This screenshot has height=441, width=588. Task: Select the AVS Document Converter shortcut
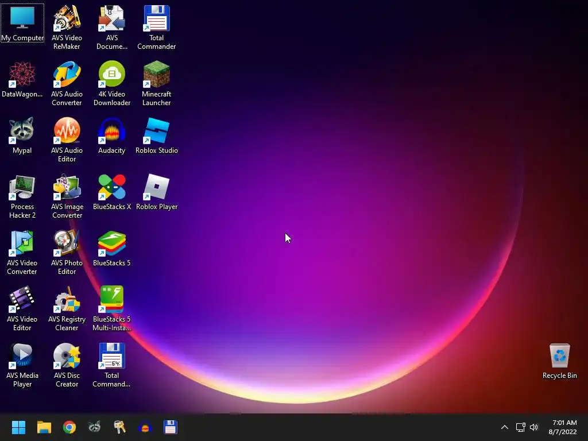click(112, 28)
